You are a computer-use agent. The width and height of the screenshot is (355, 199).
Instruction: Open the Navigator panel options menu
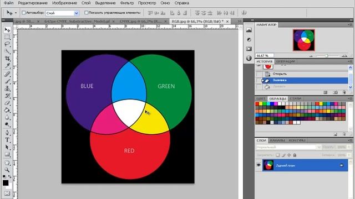pos(350,24)
